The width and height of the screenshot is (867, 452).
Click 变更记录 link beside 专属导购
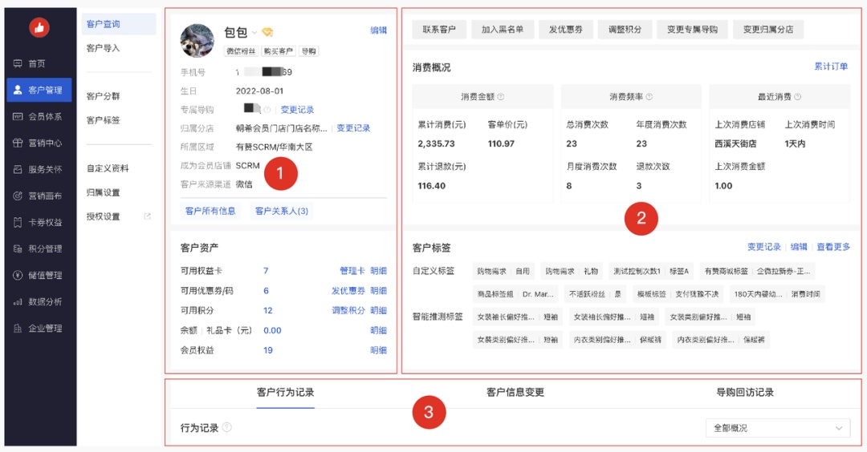coord(297,109)
